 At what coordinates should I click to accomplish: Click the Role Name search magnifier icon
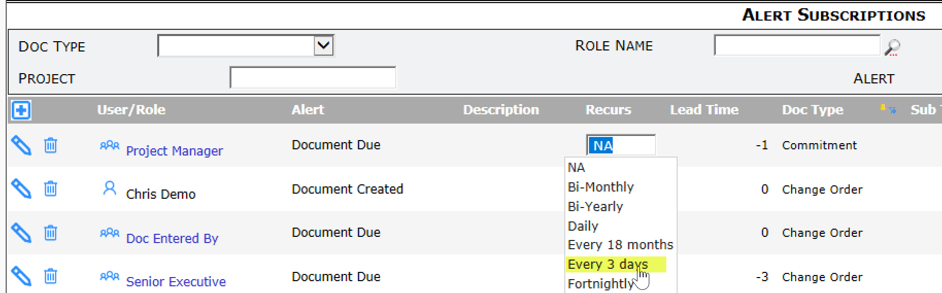tap(893, 47)
